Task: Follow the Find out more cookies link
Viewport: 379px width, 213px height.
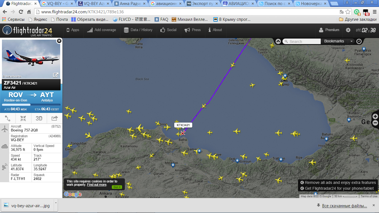Action: 97,185
